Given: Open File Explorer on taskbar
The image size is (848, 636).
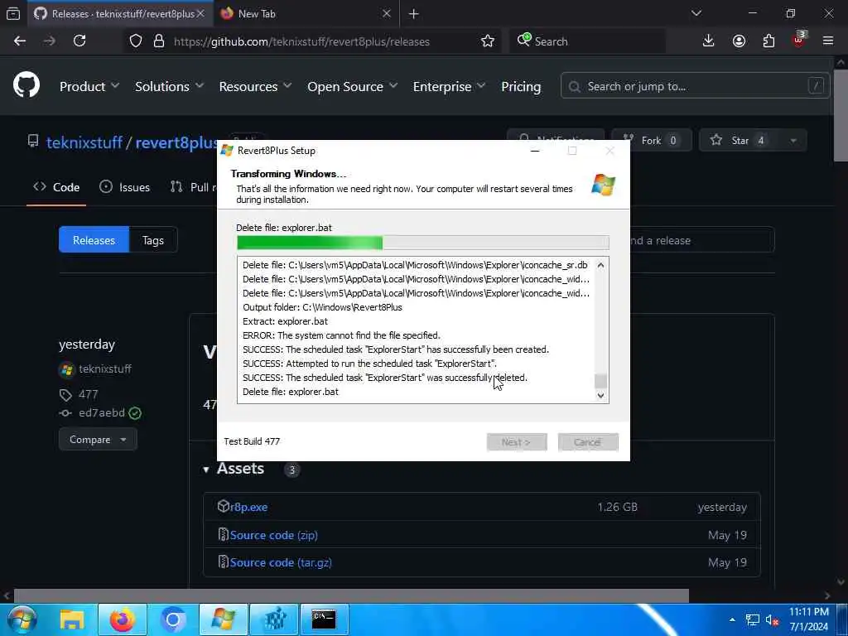Looking at the screenshot, I should [72, 619].
